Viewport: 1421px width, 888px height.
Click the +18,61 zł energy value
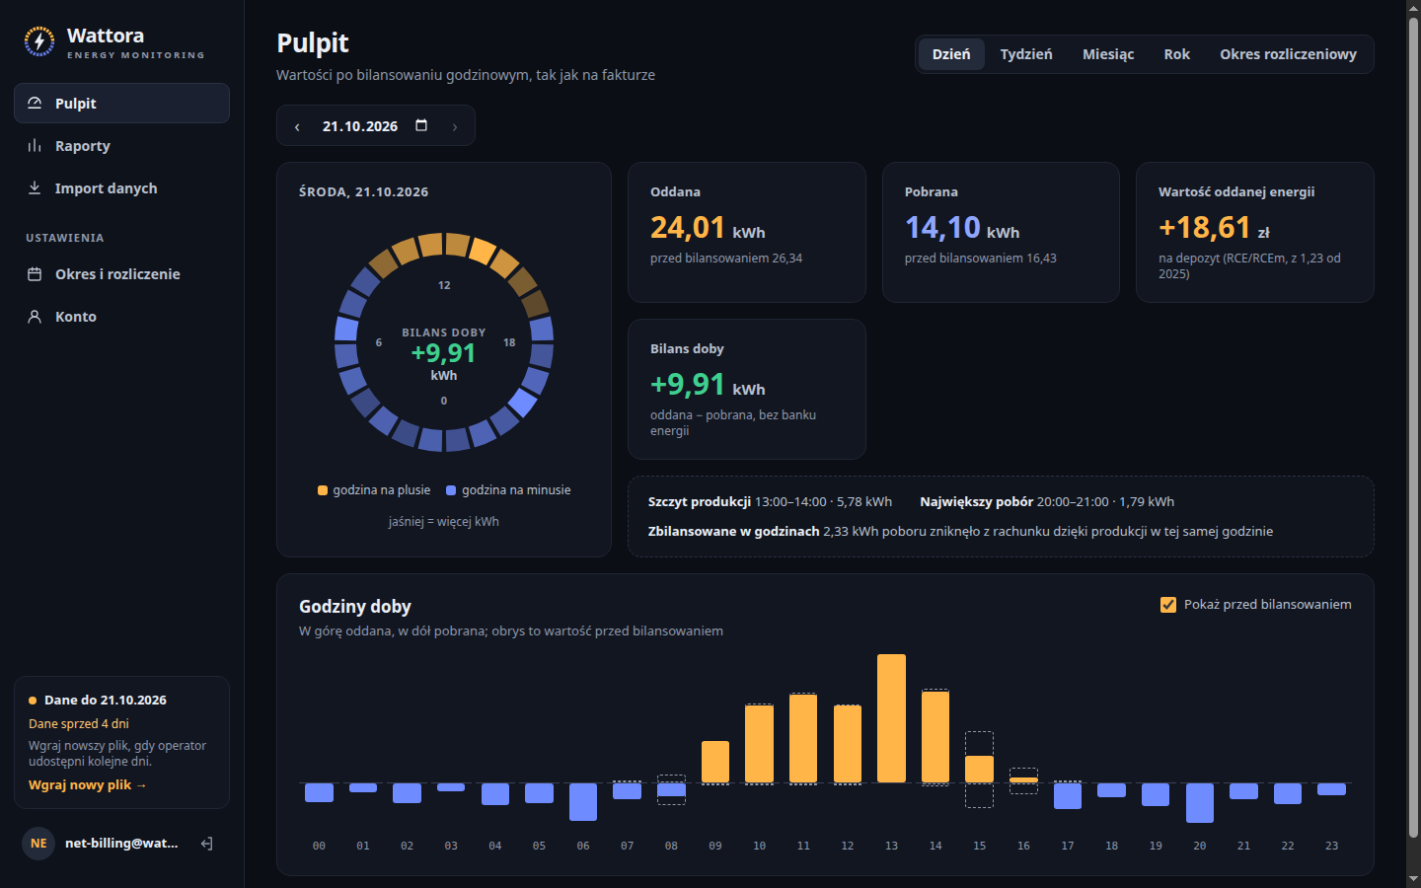(1214, 228)
